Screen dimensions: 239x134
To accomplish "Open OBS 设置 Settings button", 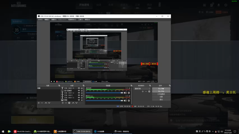I will pos(161,97).
